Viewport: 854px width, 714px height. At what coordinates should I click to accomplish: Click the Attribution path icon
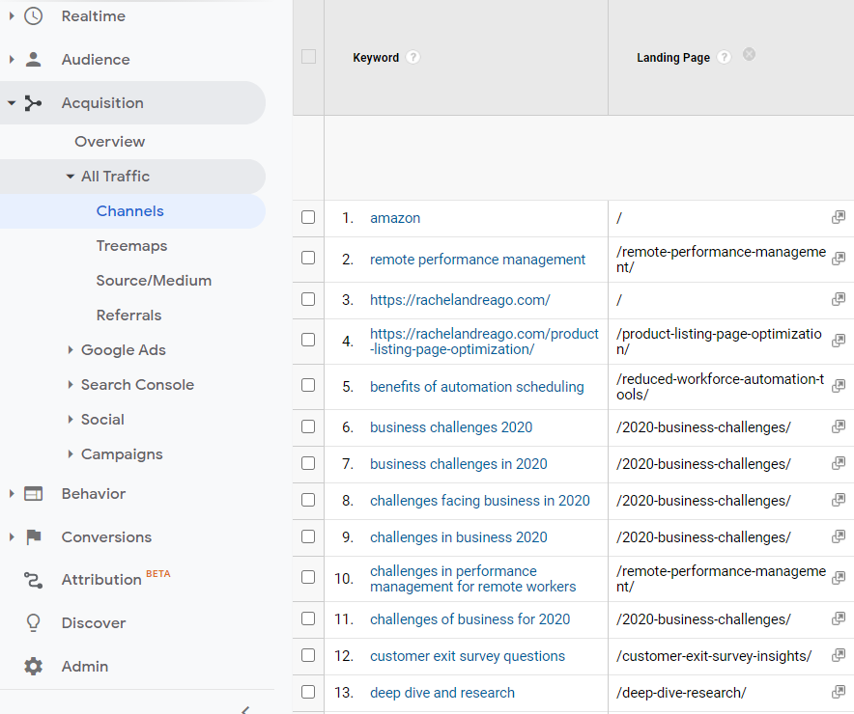point(33,580)
